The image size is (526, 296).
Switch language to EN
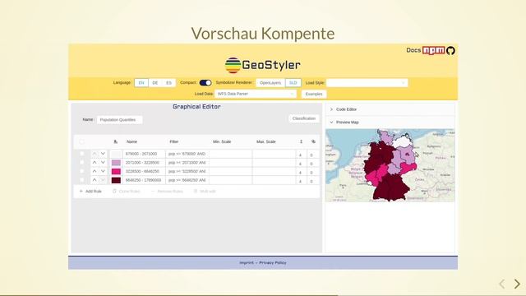point(141,83)
